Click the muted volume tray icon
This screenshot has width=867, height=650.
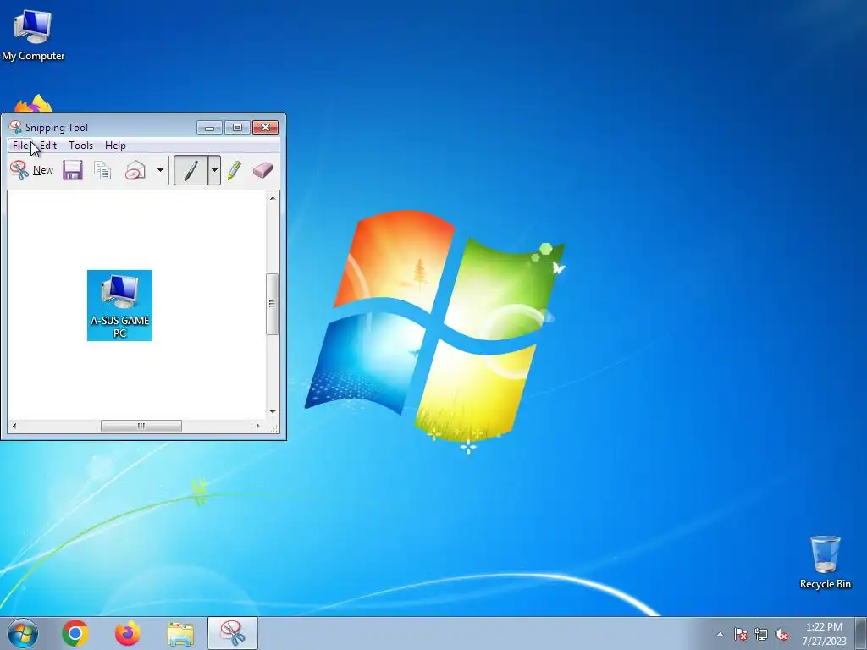781,634
